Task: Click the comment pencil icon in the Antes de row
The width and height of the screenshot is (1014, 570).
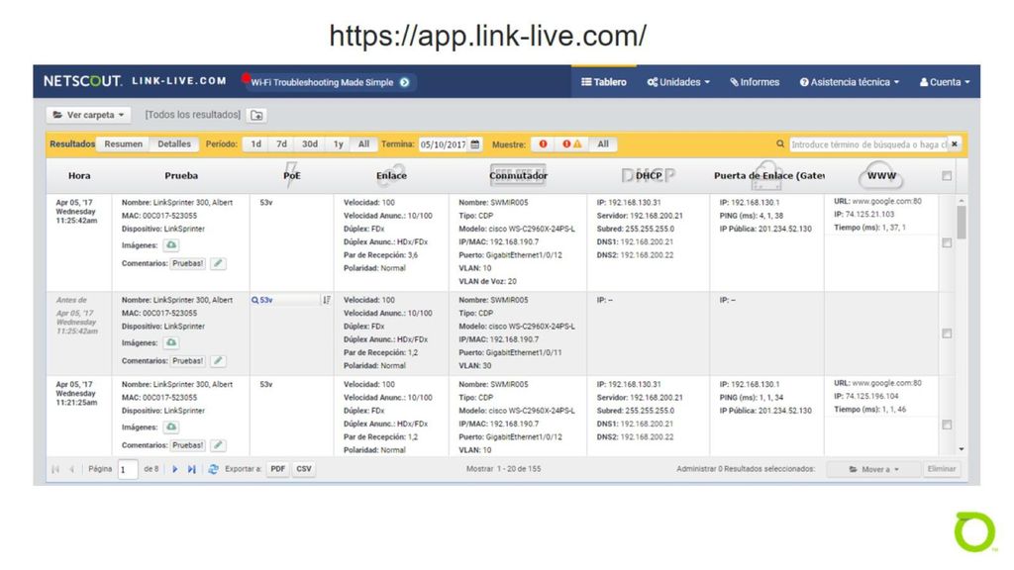Action: (218, 360)
